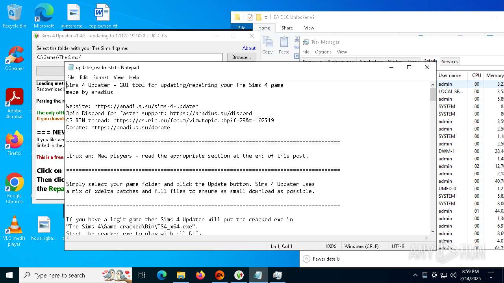Screen dimensions: 504x283
Task: Launch CCleaner from the desktop shortcut
Action: click(x=14, y=58)
